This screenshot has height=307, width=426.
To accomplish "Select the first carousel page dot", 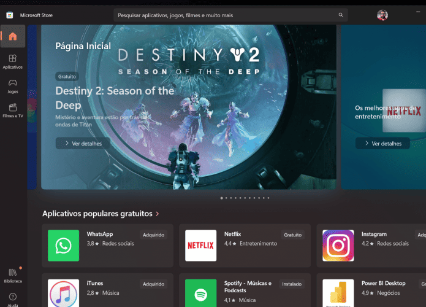I will click(x=222, y=198).
